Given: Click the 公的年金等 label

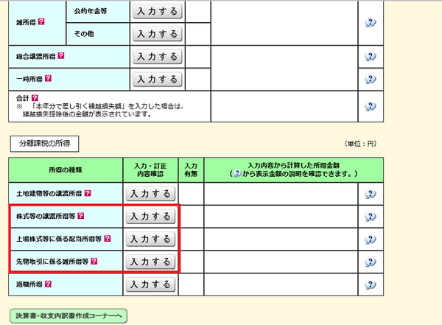Looking at the screenshot, I should point(91,11).
